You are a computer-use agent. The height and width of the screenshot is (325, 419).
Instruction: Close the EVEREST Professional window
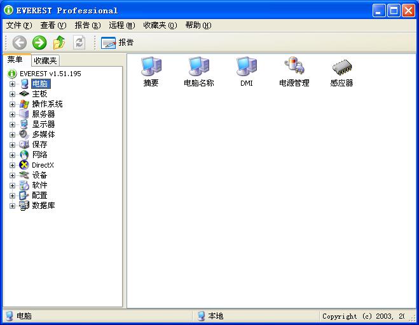(x=409, y=11)
